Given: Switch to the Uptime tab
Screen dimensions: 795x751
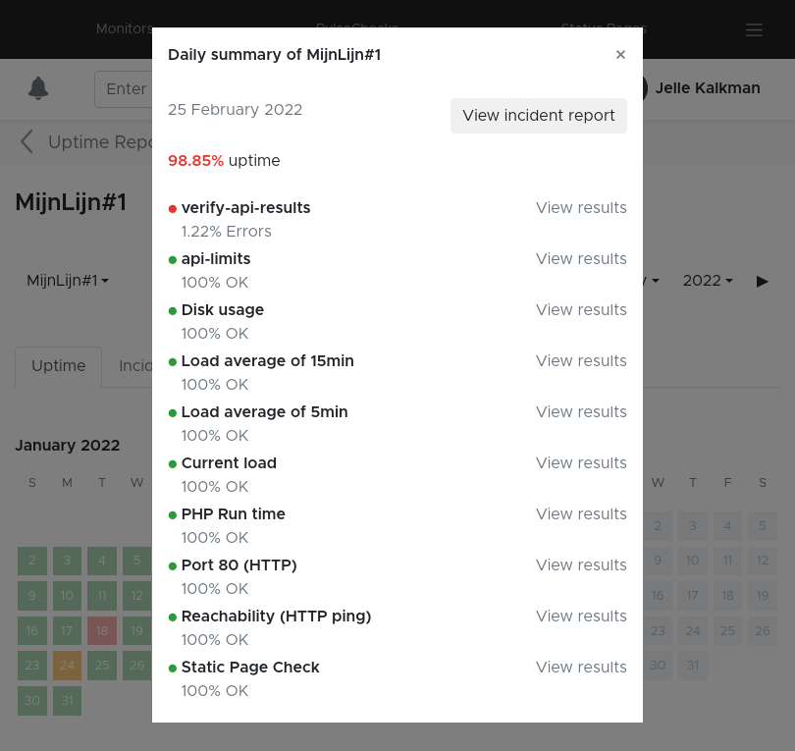Looking at the screenshot, I should pos(58,366).
